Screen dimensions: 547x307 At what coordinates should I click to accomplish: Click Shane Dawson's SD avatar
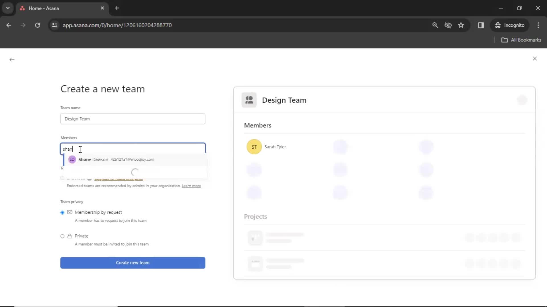[x=72, y=159]
